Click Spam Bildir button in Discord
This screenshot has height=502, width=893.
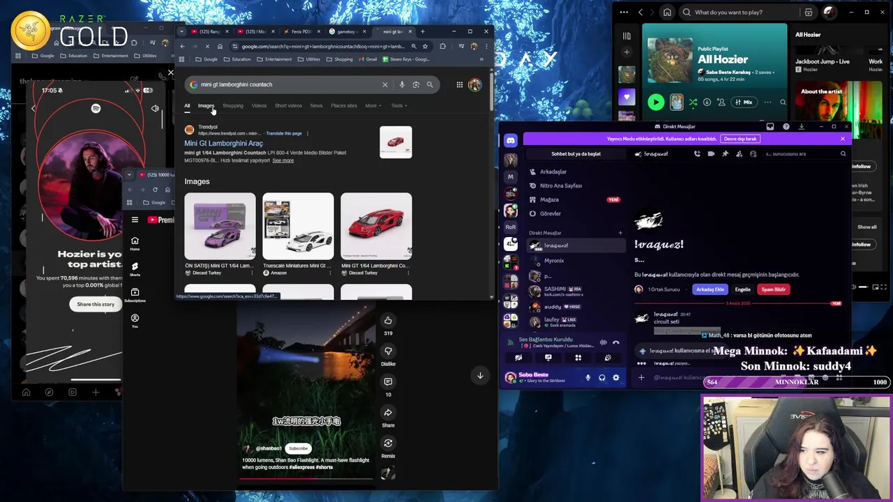pyautogui.click(x=774, y=289)
